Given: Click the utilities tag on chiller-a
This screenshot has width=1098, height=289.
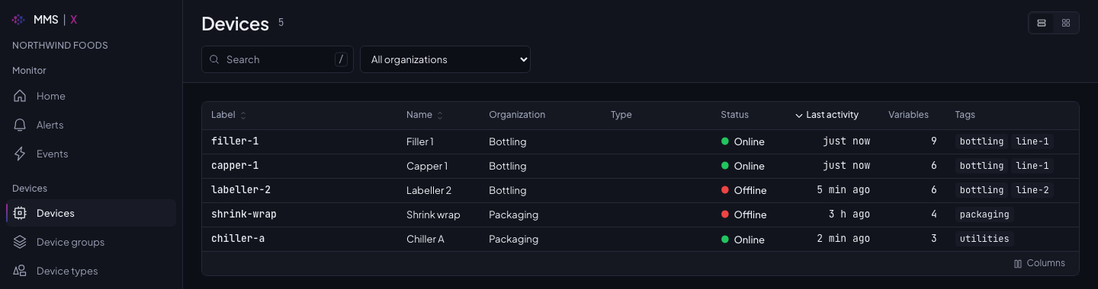Looking at the screenshot, I should (984, 239).
